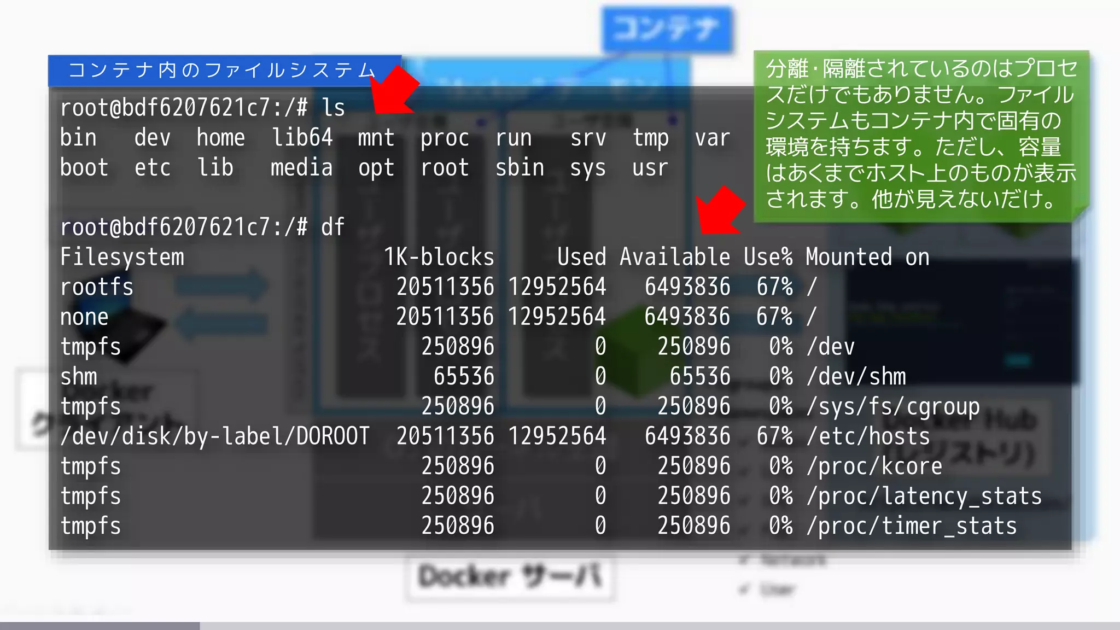This screenshot has width=1120, height=630.
Task: Select the Mounted on column header
Action: tap(867, 256)
